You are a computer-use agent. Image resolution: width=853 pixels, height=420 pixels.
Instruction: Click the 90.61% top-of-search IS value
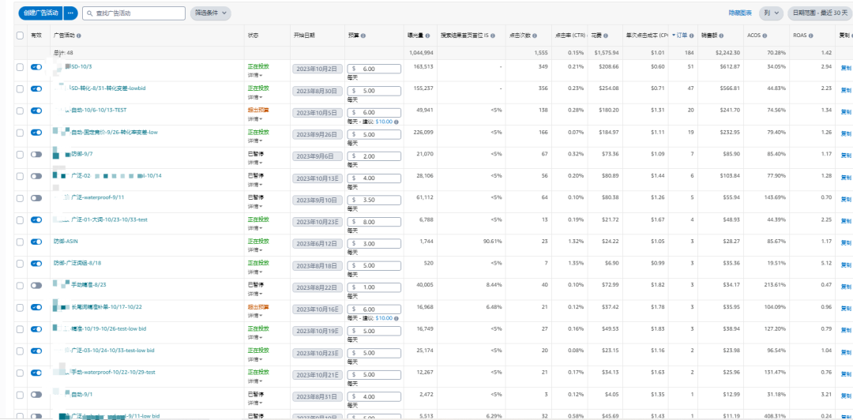pos(492,241)
